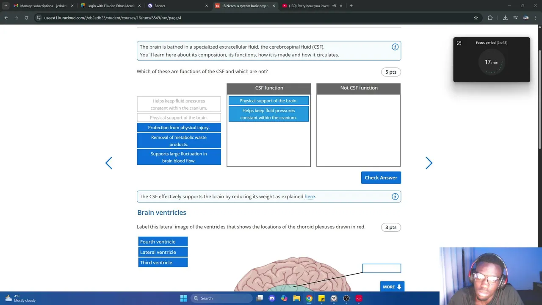This screenshot has width=542, height=305.
Task: Open weather widget showing Mostly cloudy
Action: coord(19,298)
